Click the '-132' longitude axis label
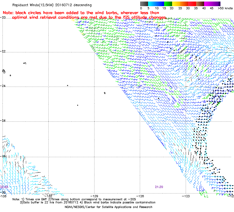 point(49,196)
